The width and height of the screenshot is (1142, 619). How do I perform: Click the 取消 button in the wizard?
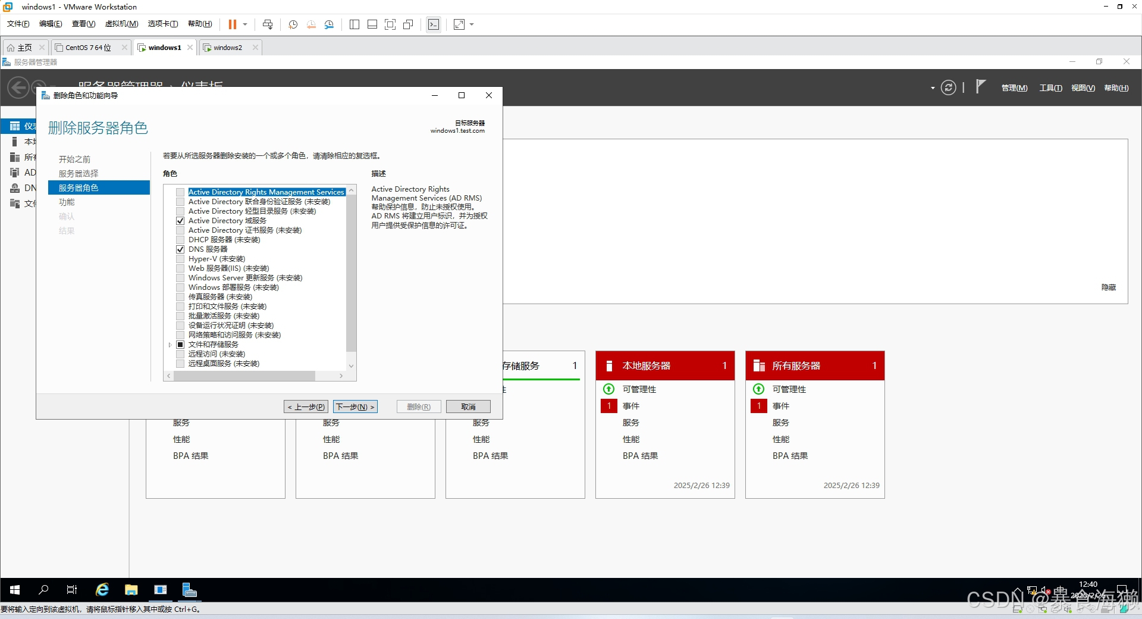[x=468, y=407]
